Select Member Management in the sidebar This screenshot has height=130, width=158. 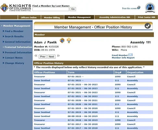coord(17,26)
